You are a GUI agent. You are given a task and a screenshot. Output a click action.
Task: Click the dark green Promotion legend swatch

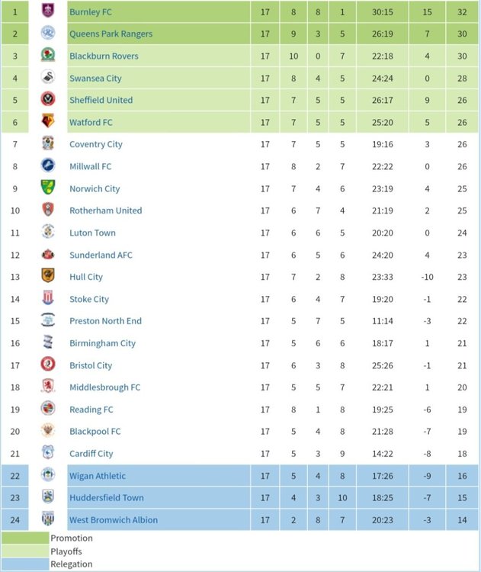(x=25, y=538)
